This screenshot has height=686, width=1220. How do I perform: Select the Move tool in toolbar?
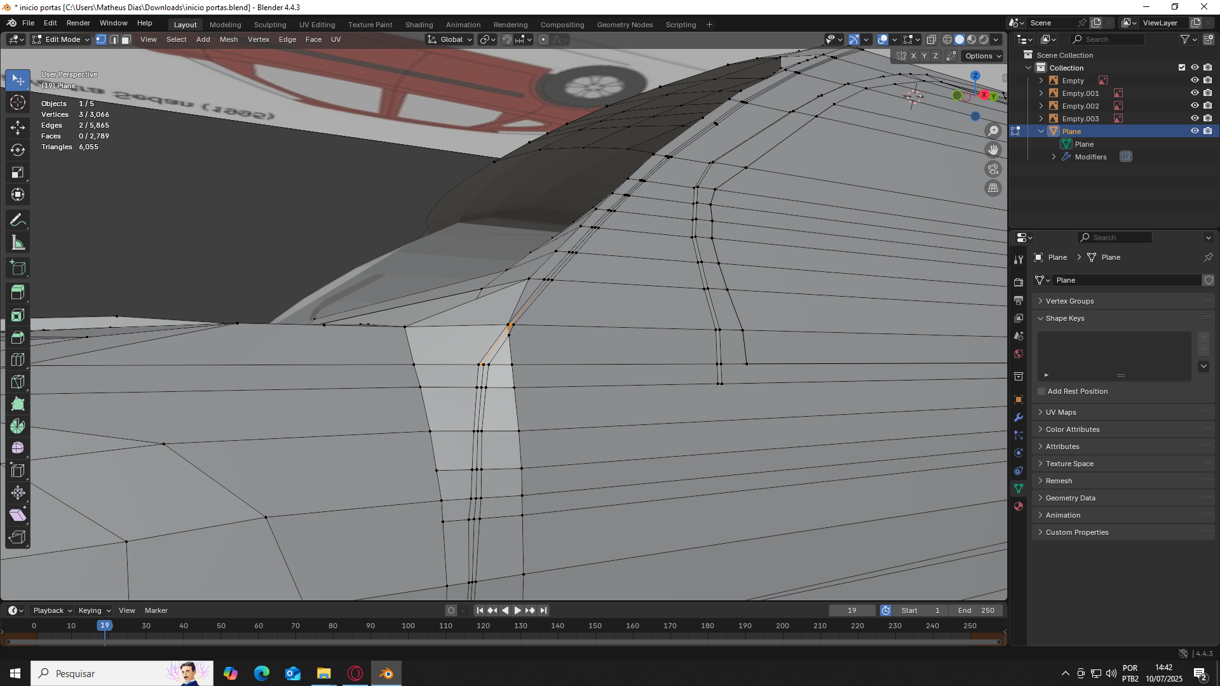tap(18, 127)
